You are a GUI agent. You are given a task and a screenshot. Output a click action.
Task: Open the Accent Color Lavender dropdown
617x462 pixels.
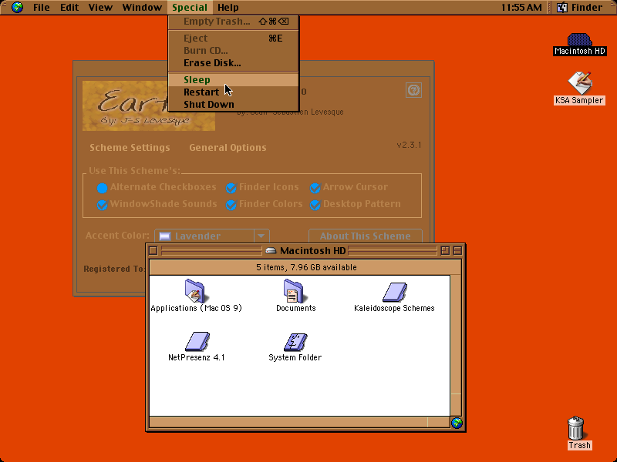pos(211,236)
